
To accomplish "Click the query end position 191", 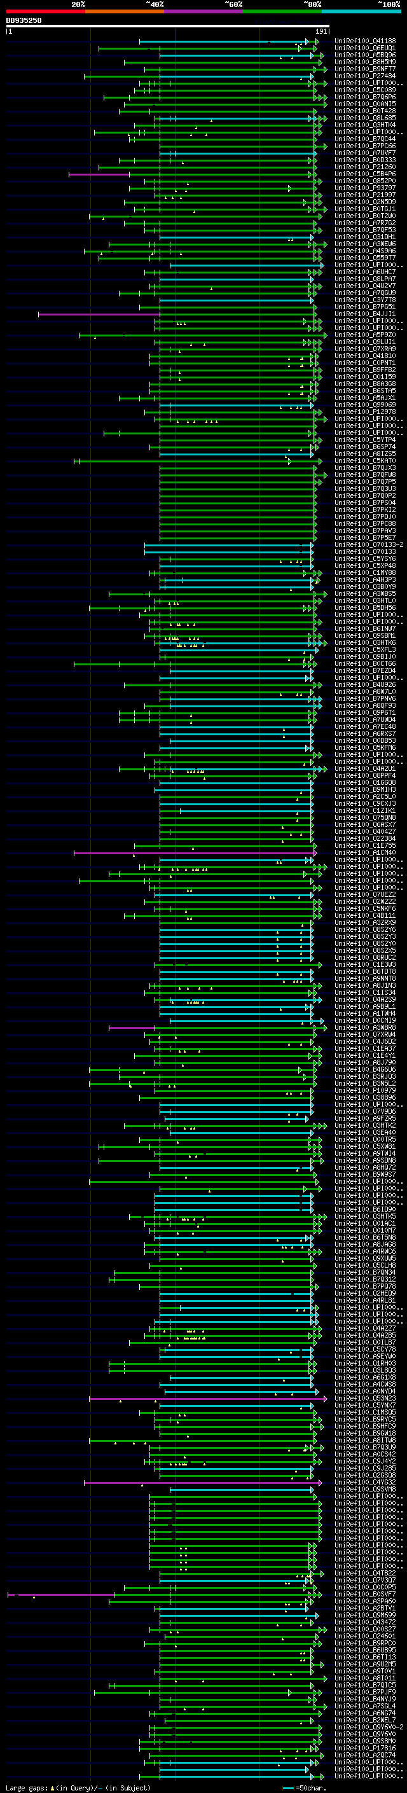I will coord(321,31).
